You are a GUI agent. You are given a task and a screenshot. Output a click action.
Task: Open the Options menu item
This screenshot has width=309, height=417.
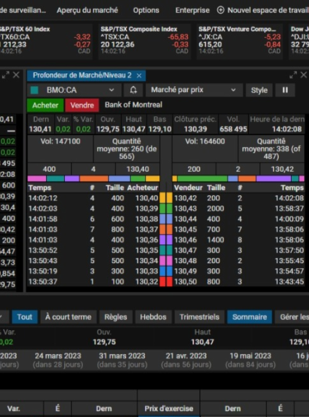[146, 10]
